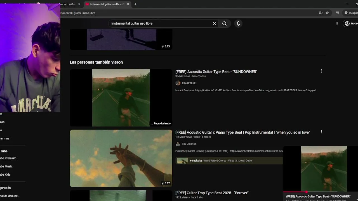The width and height of the screenshot is (358, 201).
Task: Click SUNDOWNER description starting Instant Purchase
Action: click(x=247, y=90)
